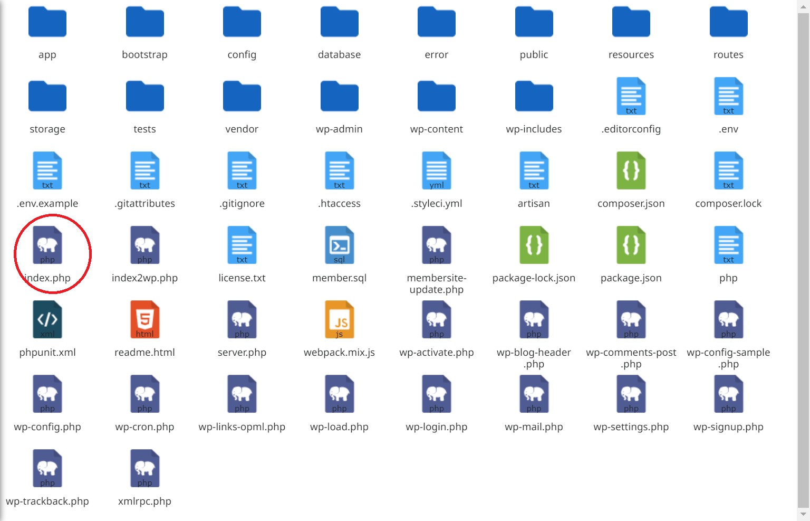Image resolution: width=810 pixels, height=521 pixels.
Task: Open the vendor folder
Action: 242,97
